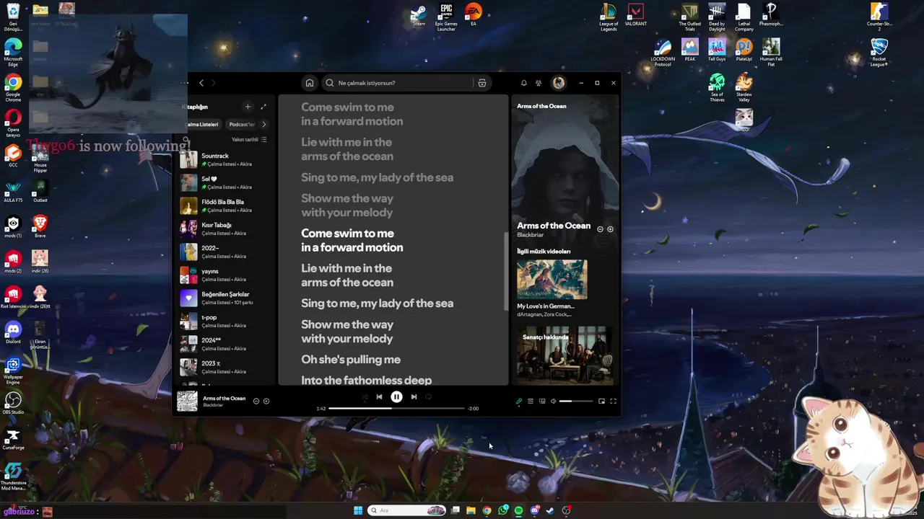Open the Yakın tarihli sort dropdown

point(249,140)
